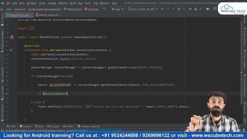The height and width of the screenshot is (139, 247).
Task: Click the MainActivity breadcrumb in navigation bar
Action: click(x=73, y=9)
